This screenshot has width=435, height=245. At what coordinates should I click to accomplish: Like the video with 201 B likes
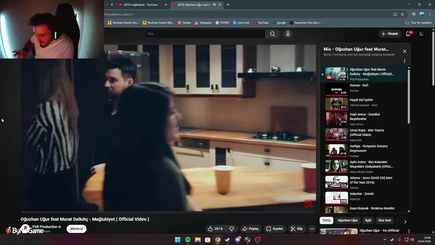point(216,229)
